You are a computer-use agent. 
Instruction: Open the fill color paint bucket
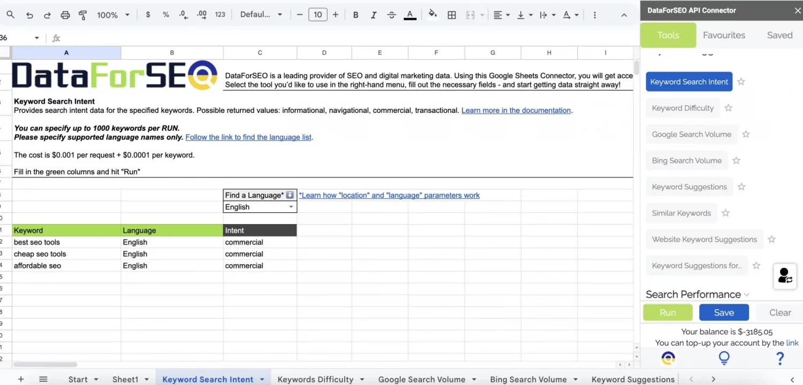pos(433,14)
